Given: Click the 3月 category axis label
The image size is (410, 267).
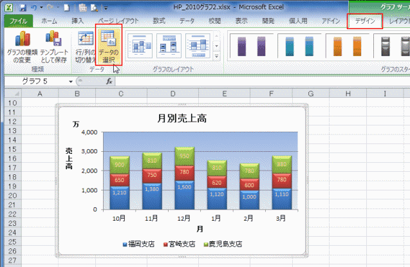Looking at the screenshot, I should 281,218.
